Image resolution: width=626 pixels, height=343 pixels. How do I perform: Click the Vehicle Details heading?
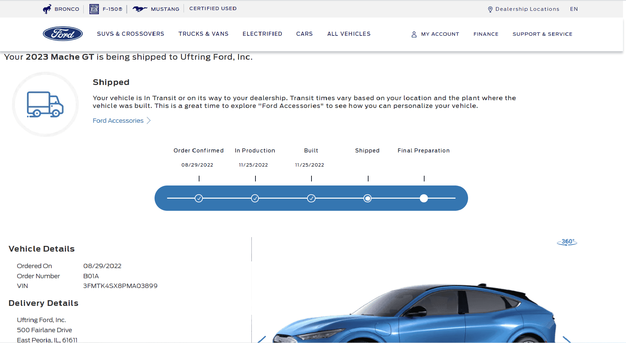click(x=42, y=249)
